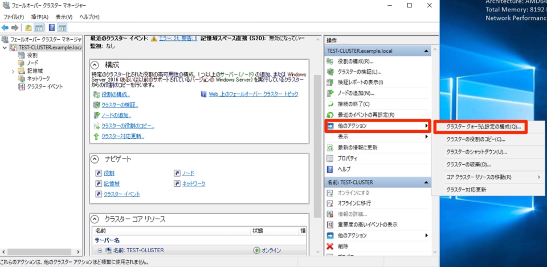Click the 状態 column header

274,231
